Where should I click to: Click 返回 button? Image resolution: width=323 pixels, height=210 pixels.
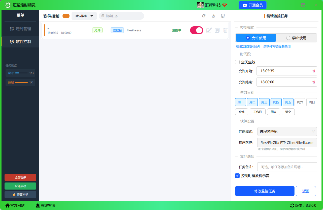(x=306, y=191)
